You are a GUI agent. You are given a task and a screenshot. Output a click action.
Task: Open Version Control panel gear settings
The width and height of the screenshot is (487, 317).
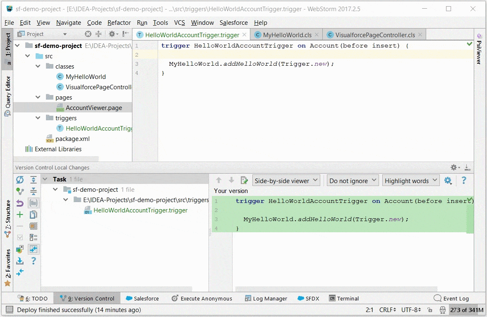(x=455, y=167)
